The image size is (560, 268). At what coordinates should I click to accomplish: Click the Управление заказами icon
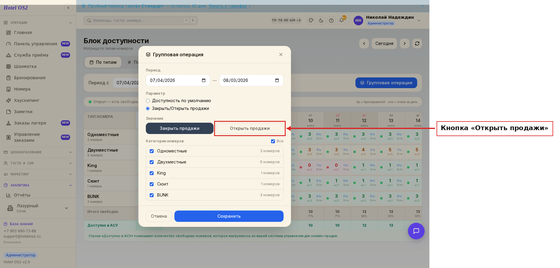tap(8, 137)
